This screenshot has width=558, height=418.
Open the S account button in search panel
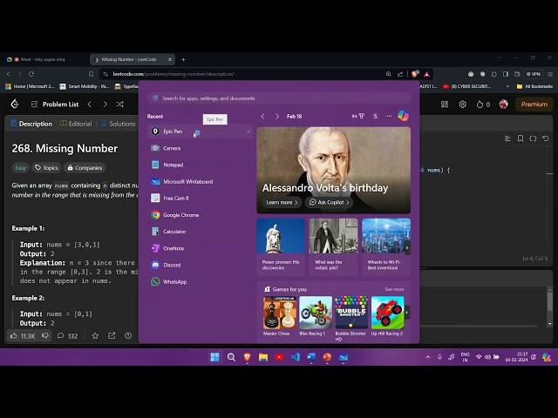tap(375, 116)
